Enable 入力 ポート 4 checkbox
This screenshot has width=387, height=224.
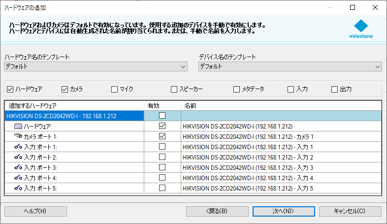tap(162, 178)
